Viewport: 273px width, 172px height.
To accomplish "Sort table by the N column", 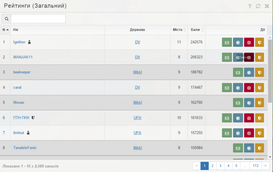I will click(x=5, y=30).
